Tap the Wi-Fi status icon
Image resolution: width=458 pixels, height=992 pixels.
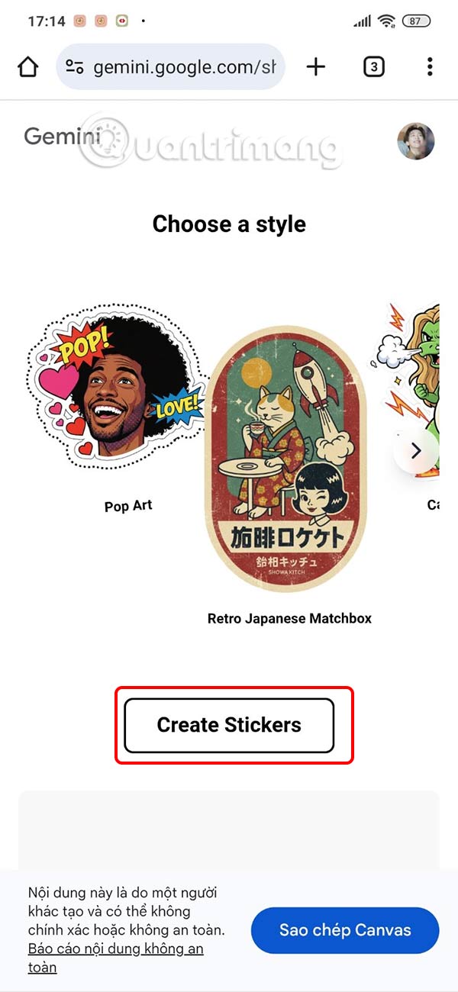click(386, 21)
